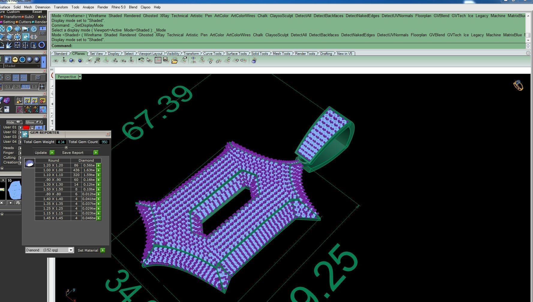Viewport: 533px width, 302px height.
Task: Click the gem cluster halo icon
Action: (17, 37)
